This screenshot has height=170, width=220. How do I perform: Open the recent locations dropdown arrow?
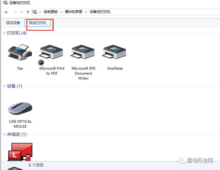[x=21, y=12]
